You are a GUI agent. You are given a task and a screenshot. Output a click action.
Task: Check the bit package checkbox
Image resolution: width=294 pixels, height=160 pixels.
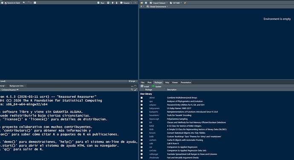click(141, 122)
